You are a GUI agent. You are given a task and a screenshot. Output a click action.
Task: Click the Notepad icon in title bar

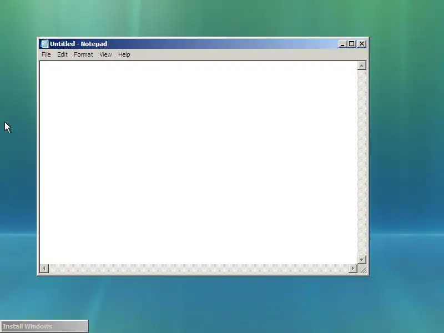tap(44, 44)
